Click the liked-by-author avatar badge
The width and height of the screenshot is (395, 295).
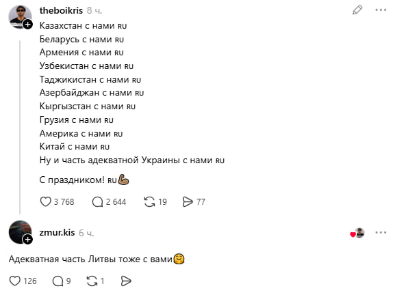coord(358,233)
